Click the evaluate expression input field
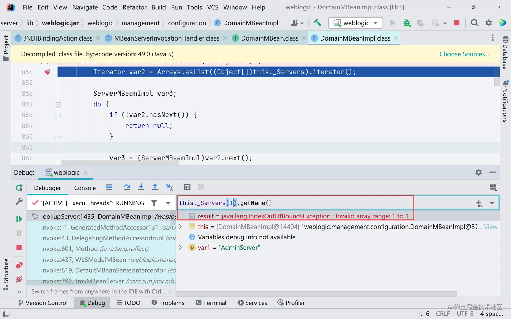 pyautogui.click(x=324, y=203)
